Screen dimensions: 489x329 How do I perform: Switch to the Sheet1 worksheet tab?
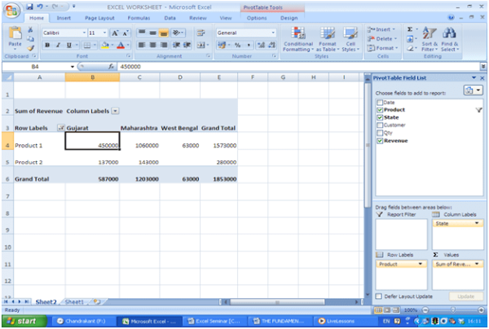pos(75,301)
